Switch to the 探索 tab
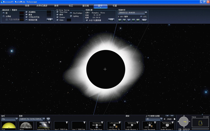Viewport: 210px width, 131px height. click(27, 6)
